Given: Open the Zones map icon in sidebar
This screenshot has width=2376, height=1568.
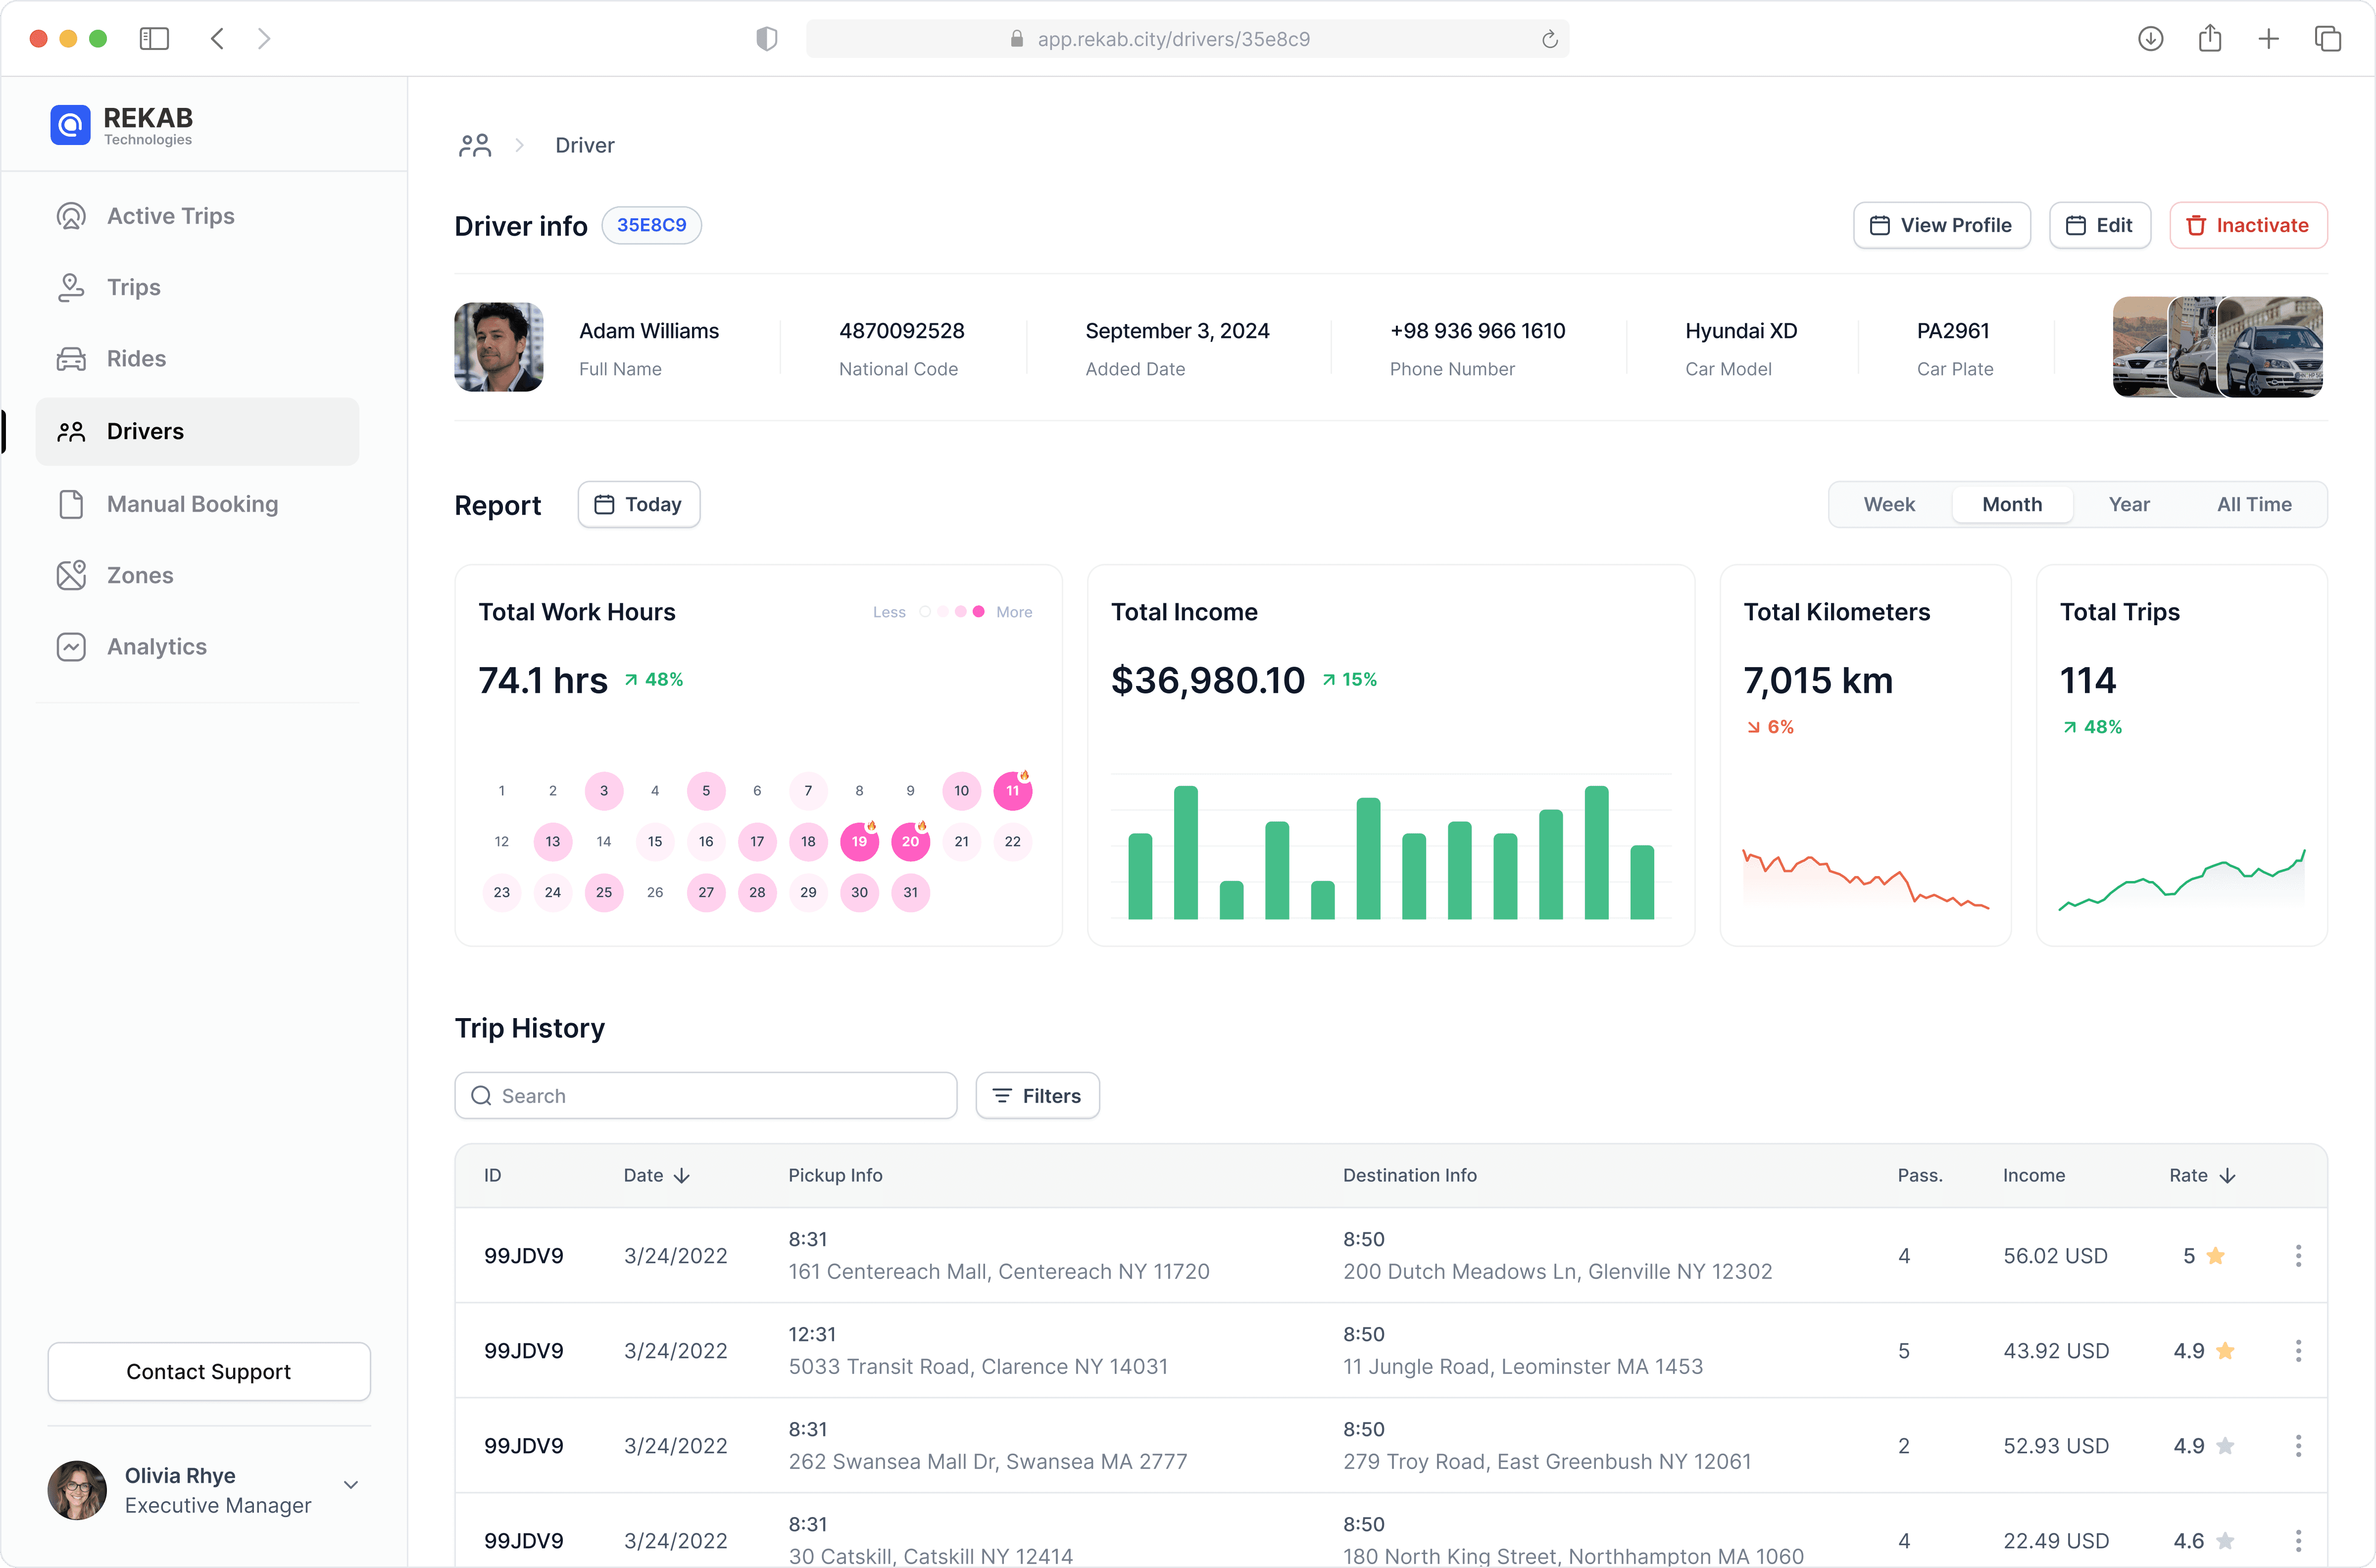Looking at the screenshot, I should point(71,575).
